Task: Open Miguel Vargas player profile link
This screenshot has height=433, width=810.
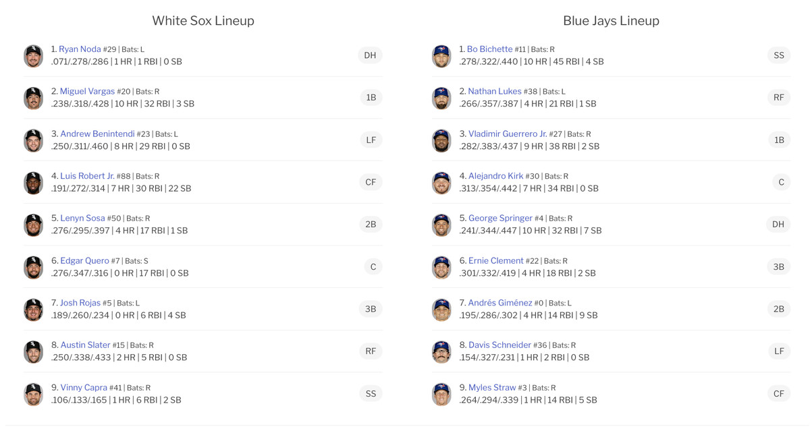Action: pos(87,91)
